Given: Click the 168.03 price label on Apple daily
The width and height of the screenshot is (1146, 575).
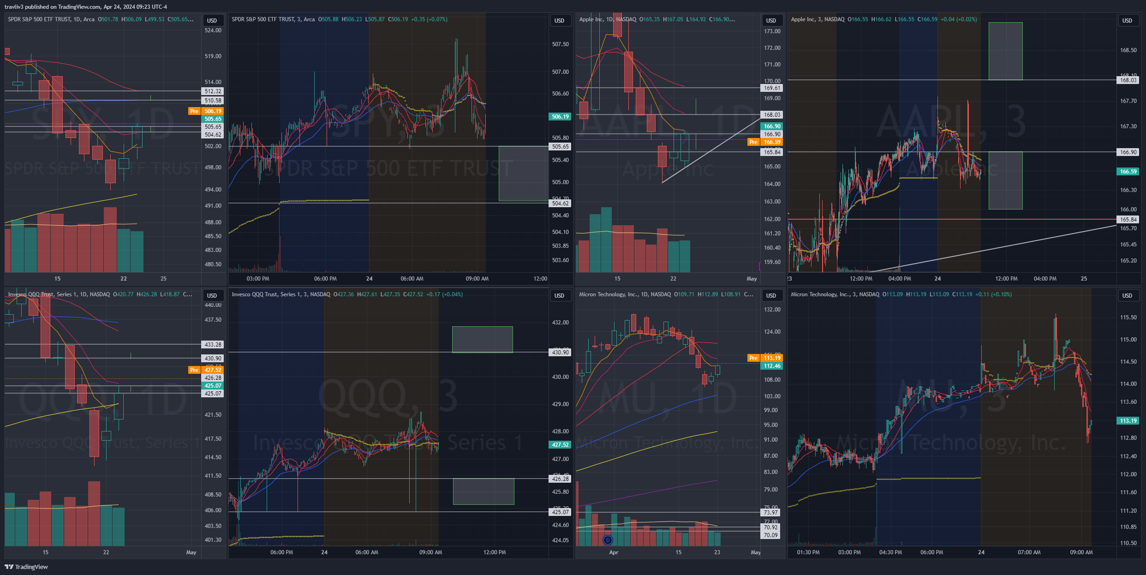Looking at the screenshot, I should click(x=772, y=115).
